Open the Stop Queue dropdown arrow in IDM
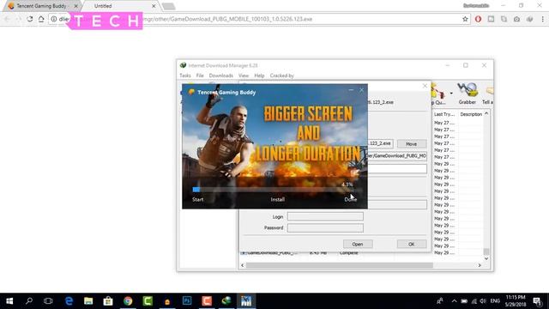Screen dimensions: 549x309 pyautogui.click(x=451, y=94)
